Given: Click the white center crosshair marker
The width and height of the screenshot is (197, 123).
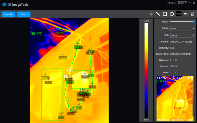Looking at the screenshot, I should coord(69,70).
